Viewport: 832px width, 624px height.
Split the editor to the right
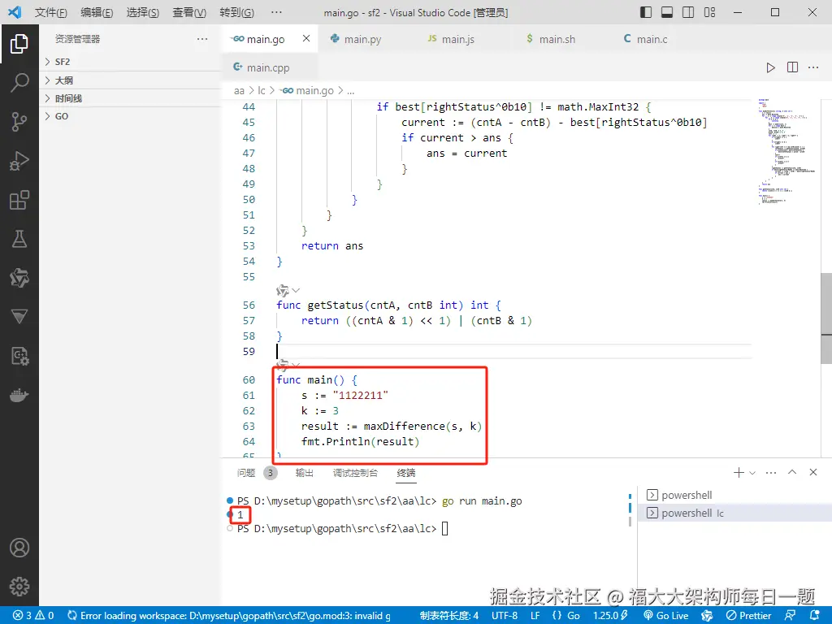(x=792, y=67)
